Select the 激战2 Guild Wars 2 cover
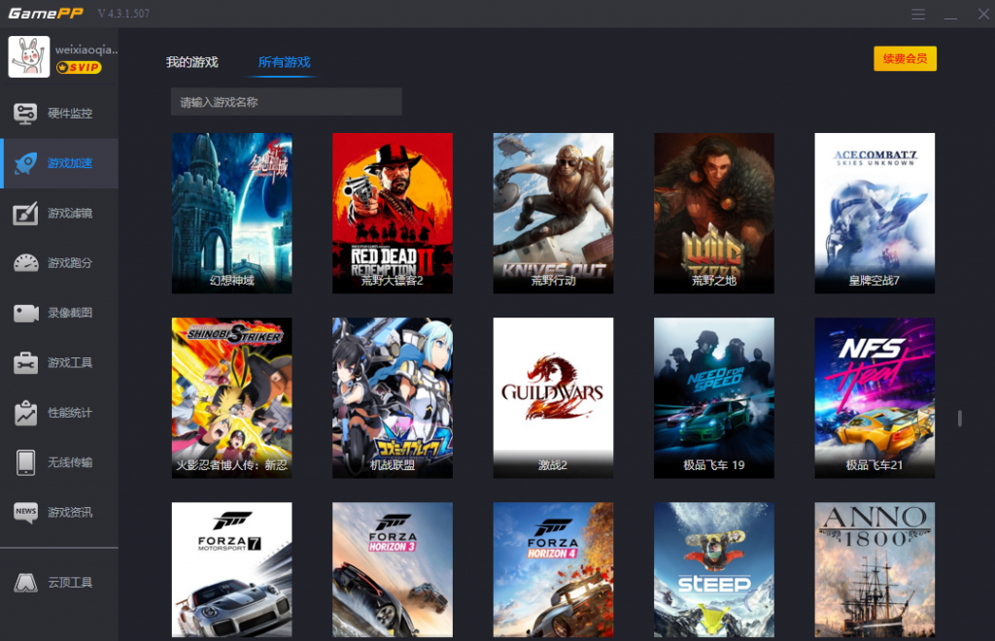 553,397
